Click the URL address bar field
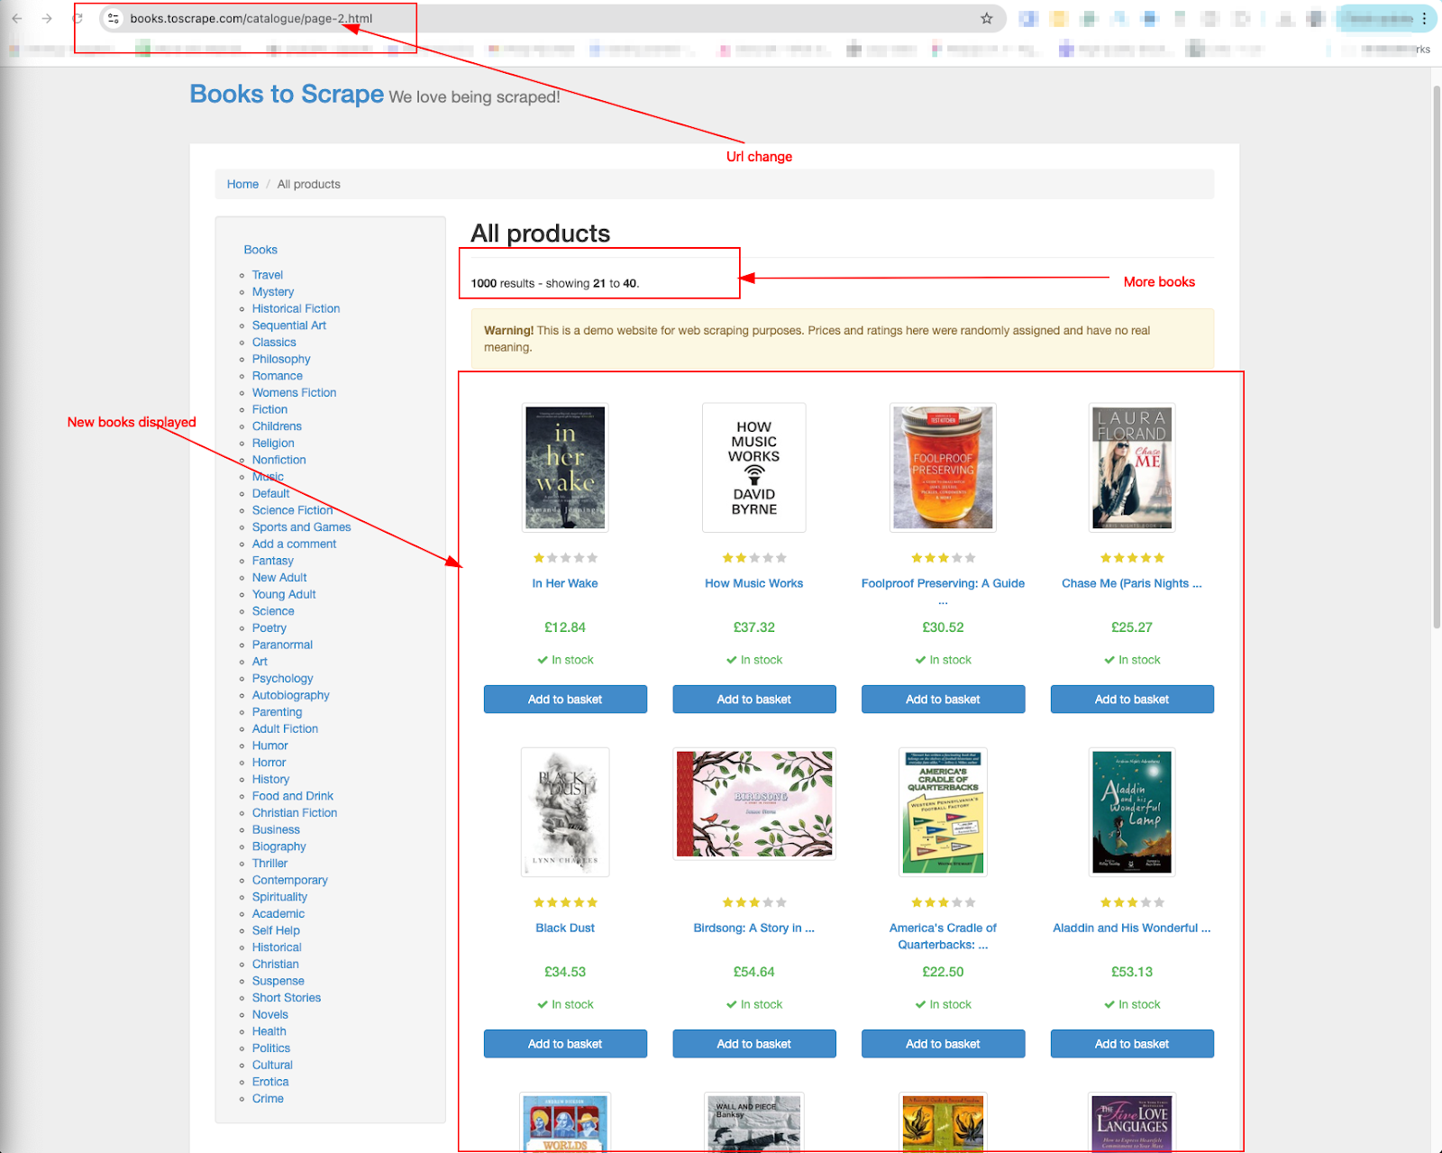The height and width of the screenshot is (1153, 1442). click(x=541, y=18)
